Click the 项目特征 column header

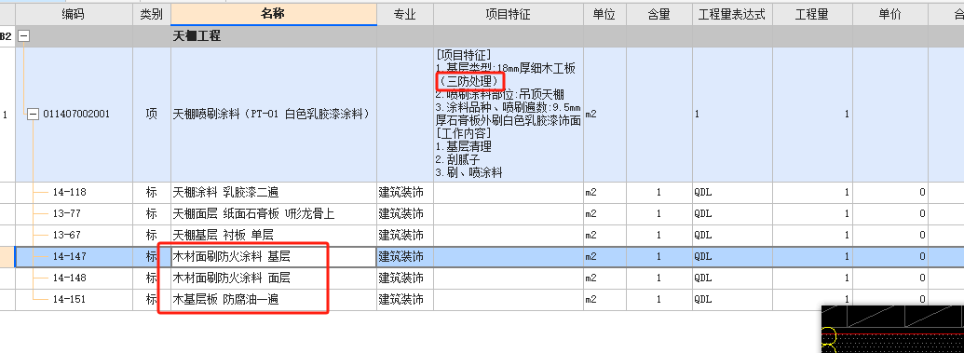click(509, 15)
